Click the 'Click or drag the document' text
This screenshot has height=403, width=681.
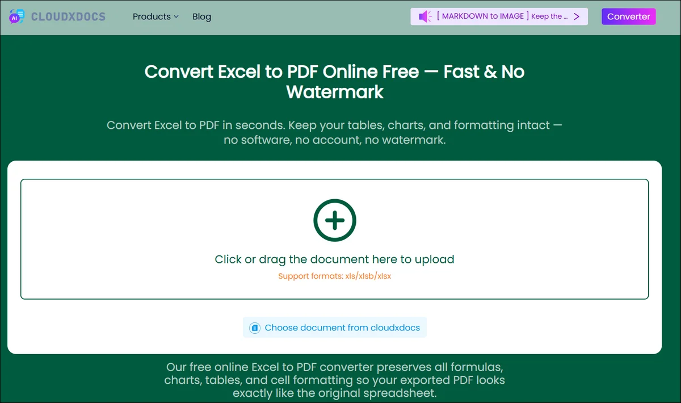pyautogui.click(x=335, y=259)
